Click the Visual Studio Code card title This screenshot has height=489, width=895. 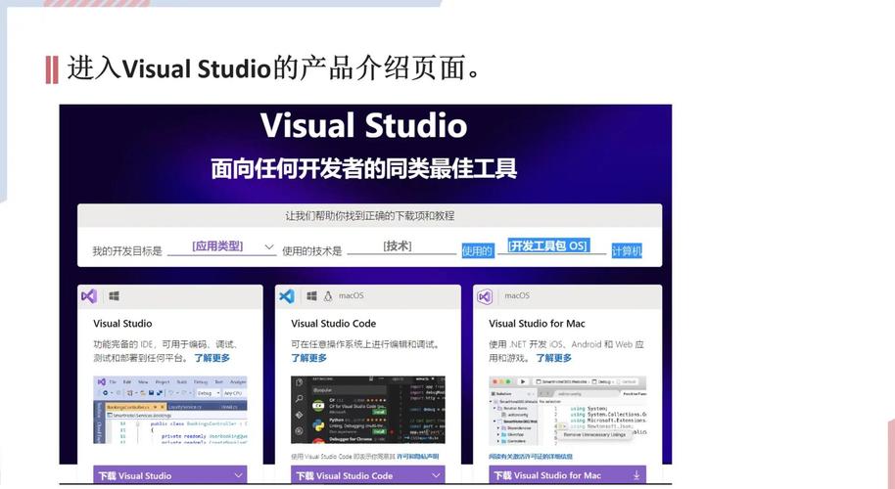[333, 323]
